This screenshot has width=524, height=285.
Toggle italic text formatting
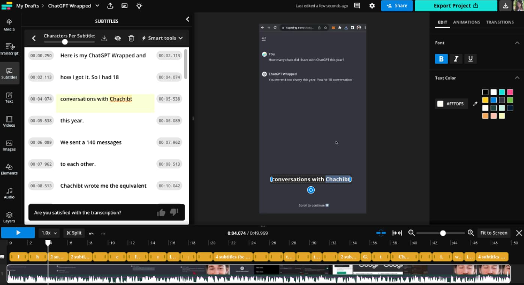pyautogui.click(x=456, y=59)
